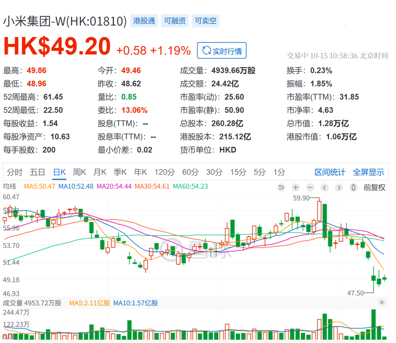This screenshot has width=396, height=343.
Task: Select the 月K monthly chart tab
Action: point(100,172)
